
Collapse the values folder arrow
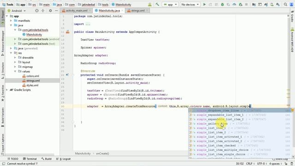(15, 71)
